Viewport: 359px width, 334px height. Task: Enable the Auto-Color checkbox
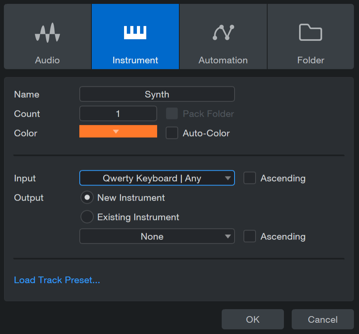click(x=172, y=133)
